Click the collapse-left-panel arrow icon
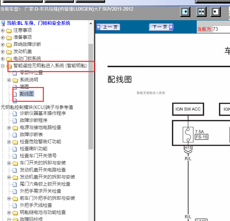Viewport: 230px width, 221px height. click(x=215, y=12)
